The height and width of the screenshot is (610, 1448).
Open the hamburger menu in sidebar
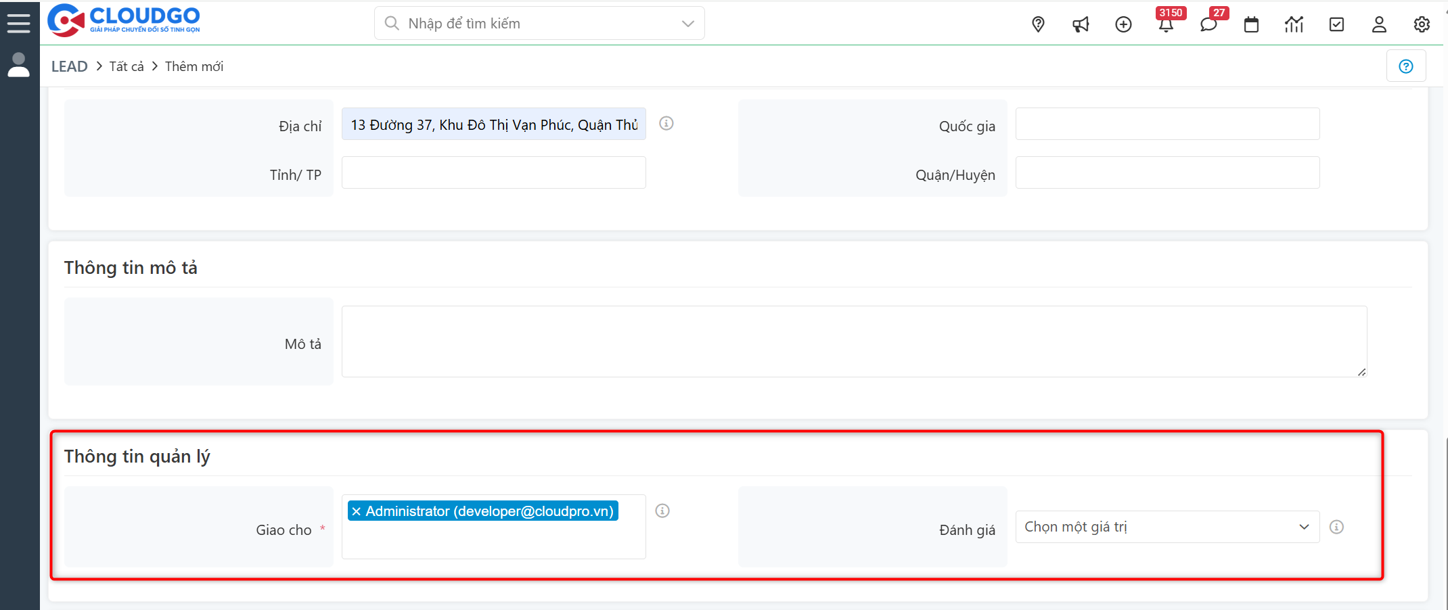[x=19, y=22]
